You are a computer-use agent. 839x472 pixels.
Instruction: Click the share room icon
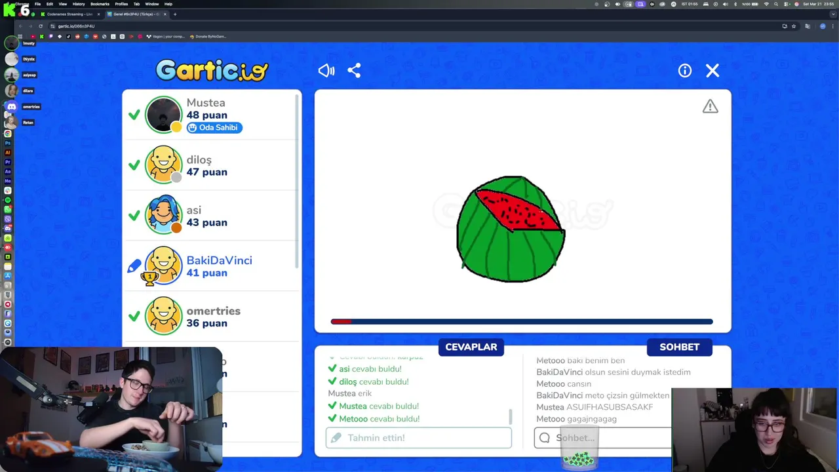[354, 71]
